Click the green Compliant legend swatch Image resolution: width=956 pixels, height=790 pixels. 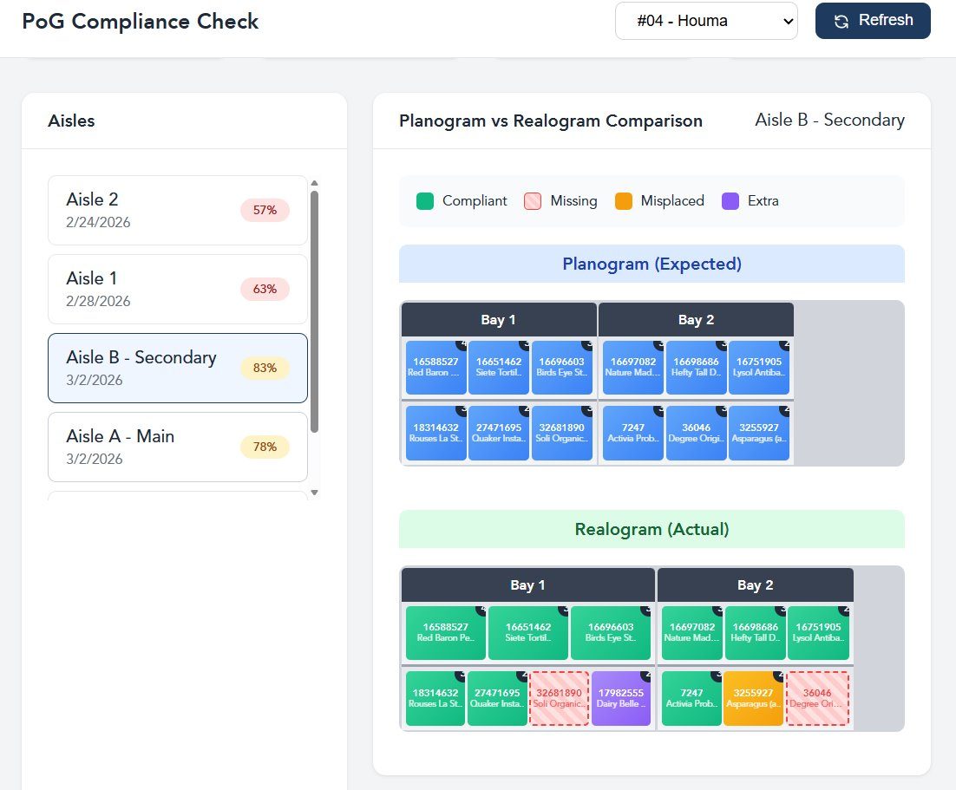tap(427, 200)
